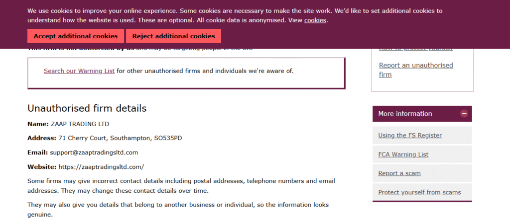510x224 pixels.
Task: Open the cookies link in banner
Action: pos(315,20)
